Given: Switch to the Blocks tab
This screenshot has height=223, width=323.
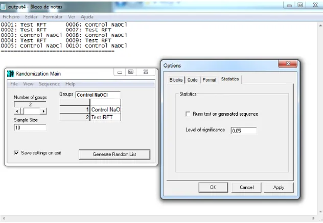Looking at the screenshot, I should coord(176,80).
